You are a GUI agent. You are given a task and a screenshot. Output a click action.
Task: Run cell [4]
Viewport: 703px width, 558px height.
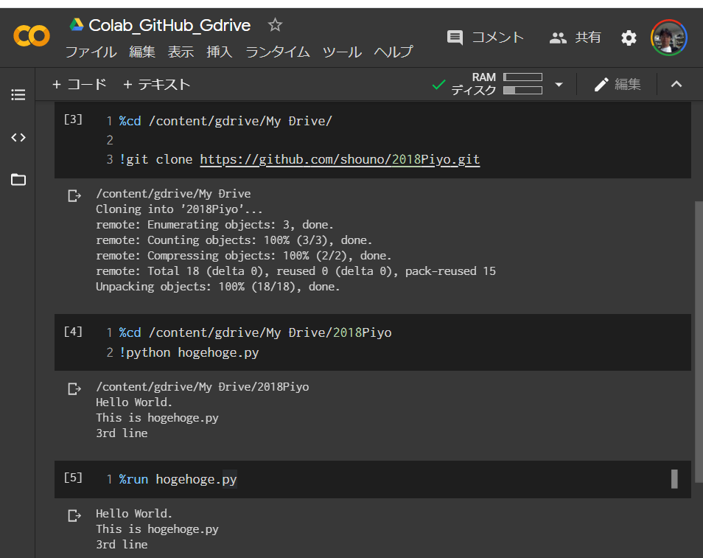pos(73,332)
